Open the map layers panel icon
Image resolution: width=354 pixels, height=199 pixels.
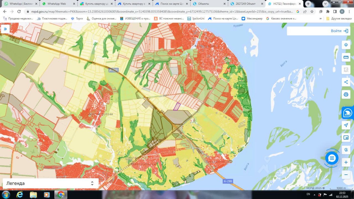[346, 45]
